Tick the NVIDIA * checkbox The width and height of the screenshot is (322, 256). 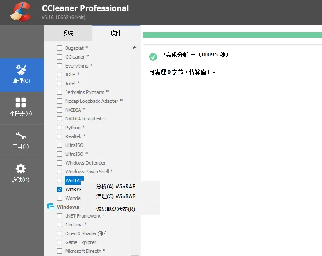pos(60,110)
